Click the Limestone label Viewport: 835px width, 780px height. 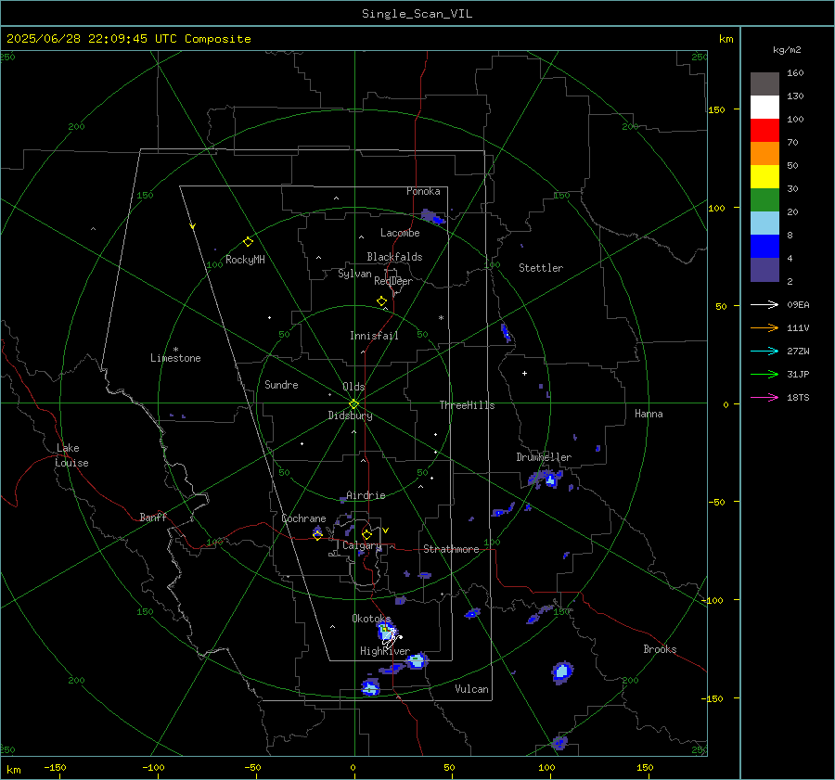point(175,358)
